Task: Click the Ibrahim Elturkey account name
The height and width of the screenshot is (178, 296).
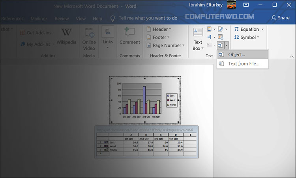Action: click(206, 5)
